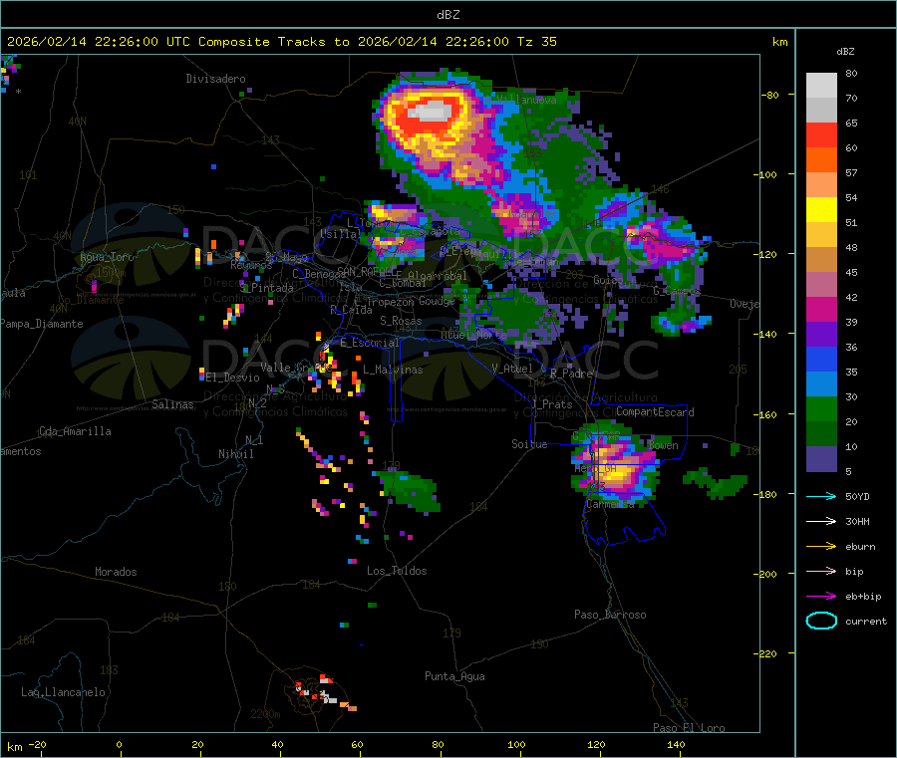Click the V_Atuel place label
Viewport: 897px width, 758px height.
point(512,369)
